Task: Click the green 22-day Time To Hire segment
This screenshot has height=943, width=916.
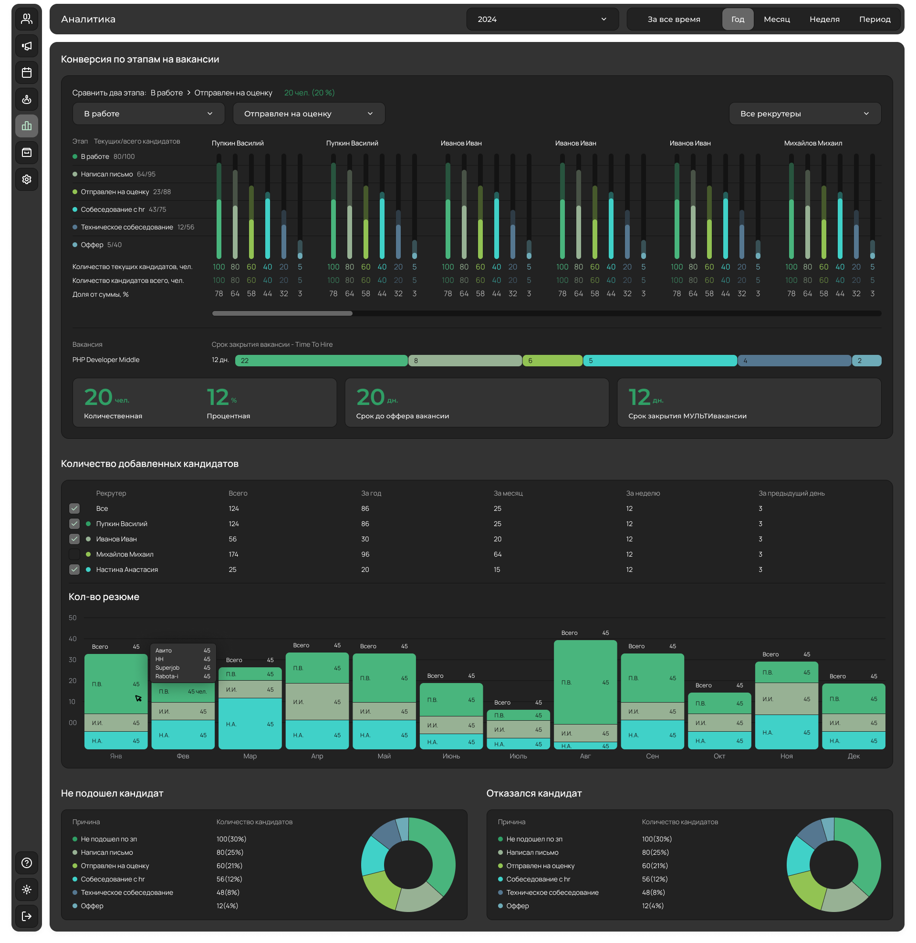Action: pyautogui.click(x=321, y=360)
